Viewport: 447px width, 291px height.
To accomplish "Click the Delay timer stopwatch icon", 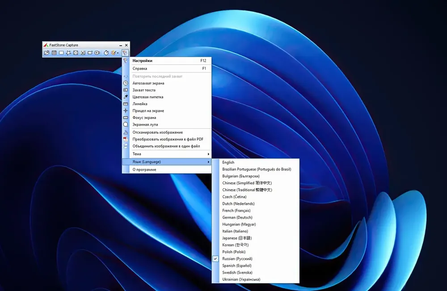I will 106,53.
